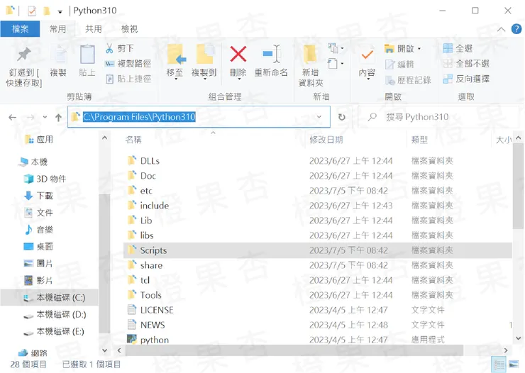Select Local Disk (D:) in sidebar

(55, 315)
